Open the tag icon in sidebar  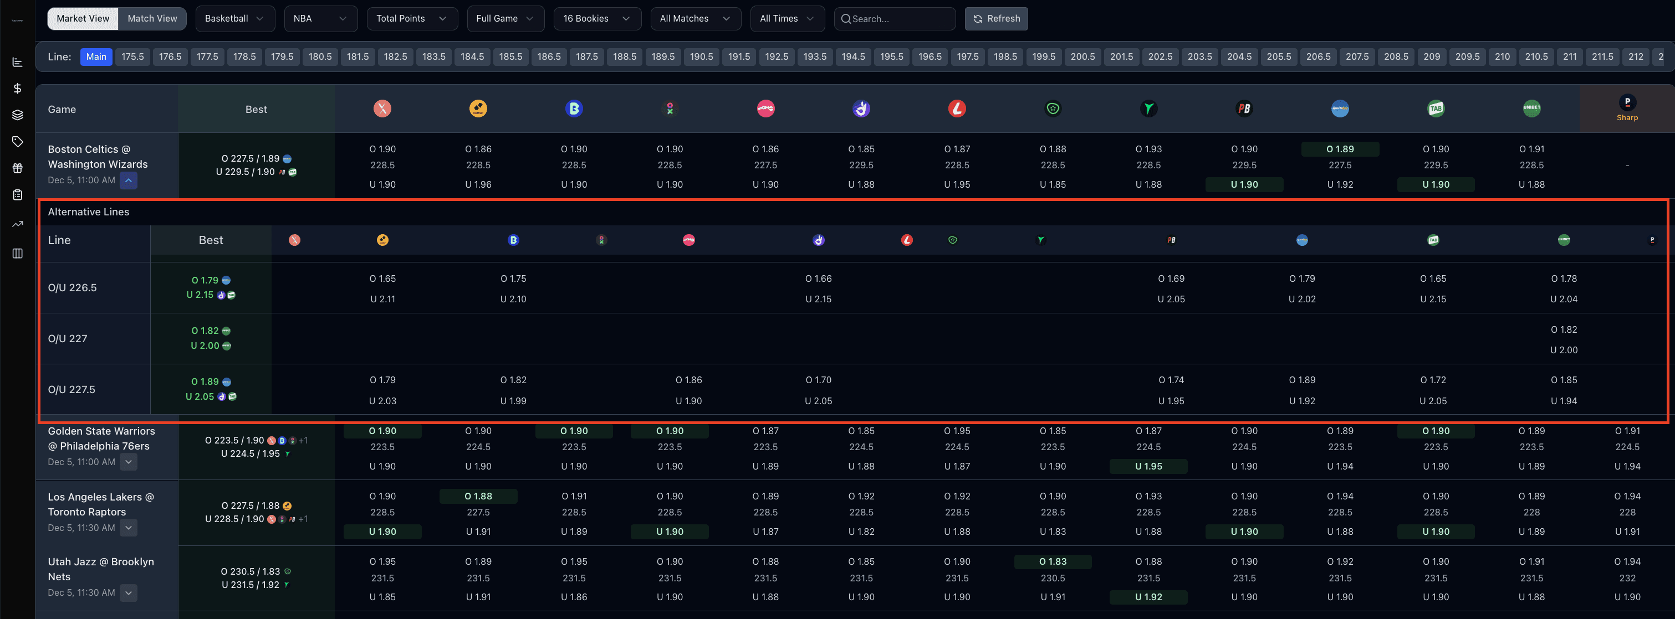click(18, 142)
